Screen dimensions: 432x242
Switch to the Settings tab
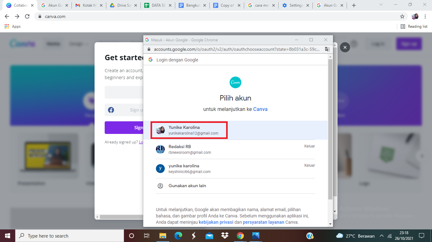tap(295, 5)
